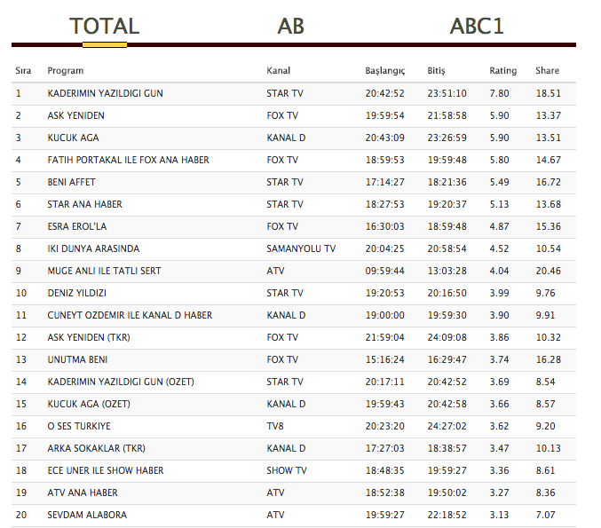Screen dimensions: 601x528
Task: Open the AB ratings tab
Action: (291, 26)
